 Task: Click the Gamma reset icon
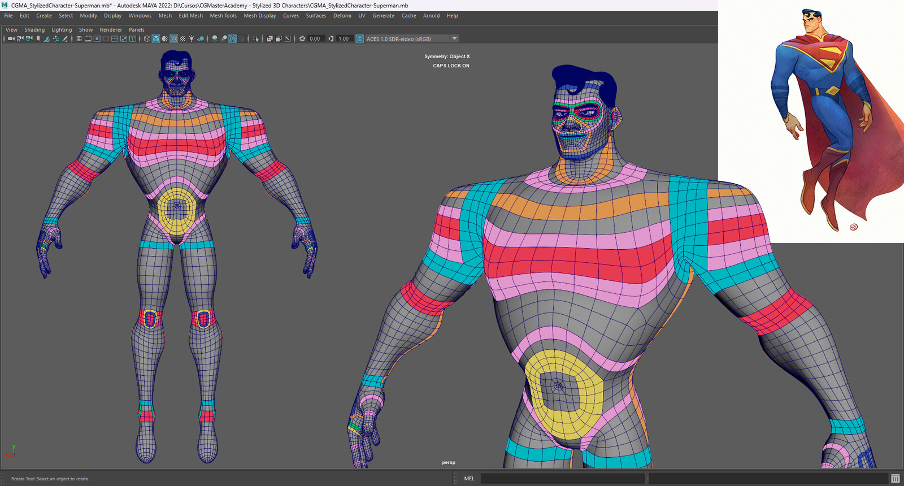(x=331, y=38)
